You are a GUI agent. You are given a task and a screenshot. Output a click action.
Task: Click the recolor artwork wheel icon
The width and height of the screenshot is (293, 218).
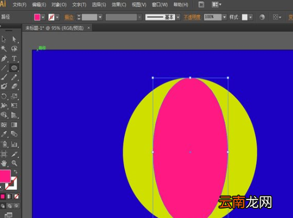pyautogui.click(x=262, y=17)
